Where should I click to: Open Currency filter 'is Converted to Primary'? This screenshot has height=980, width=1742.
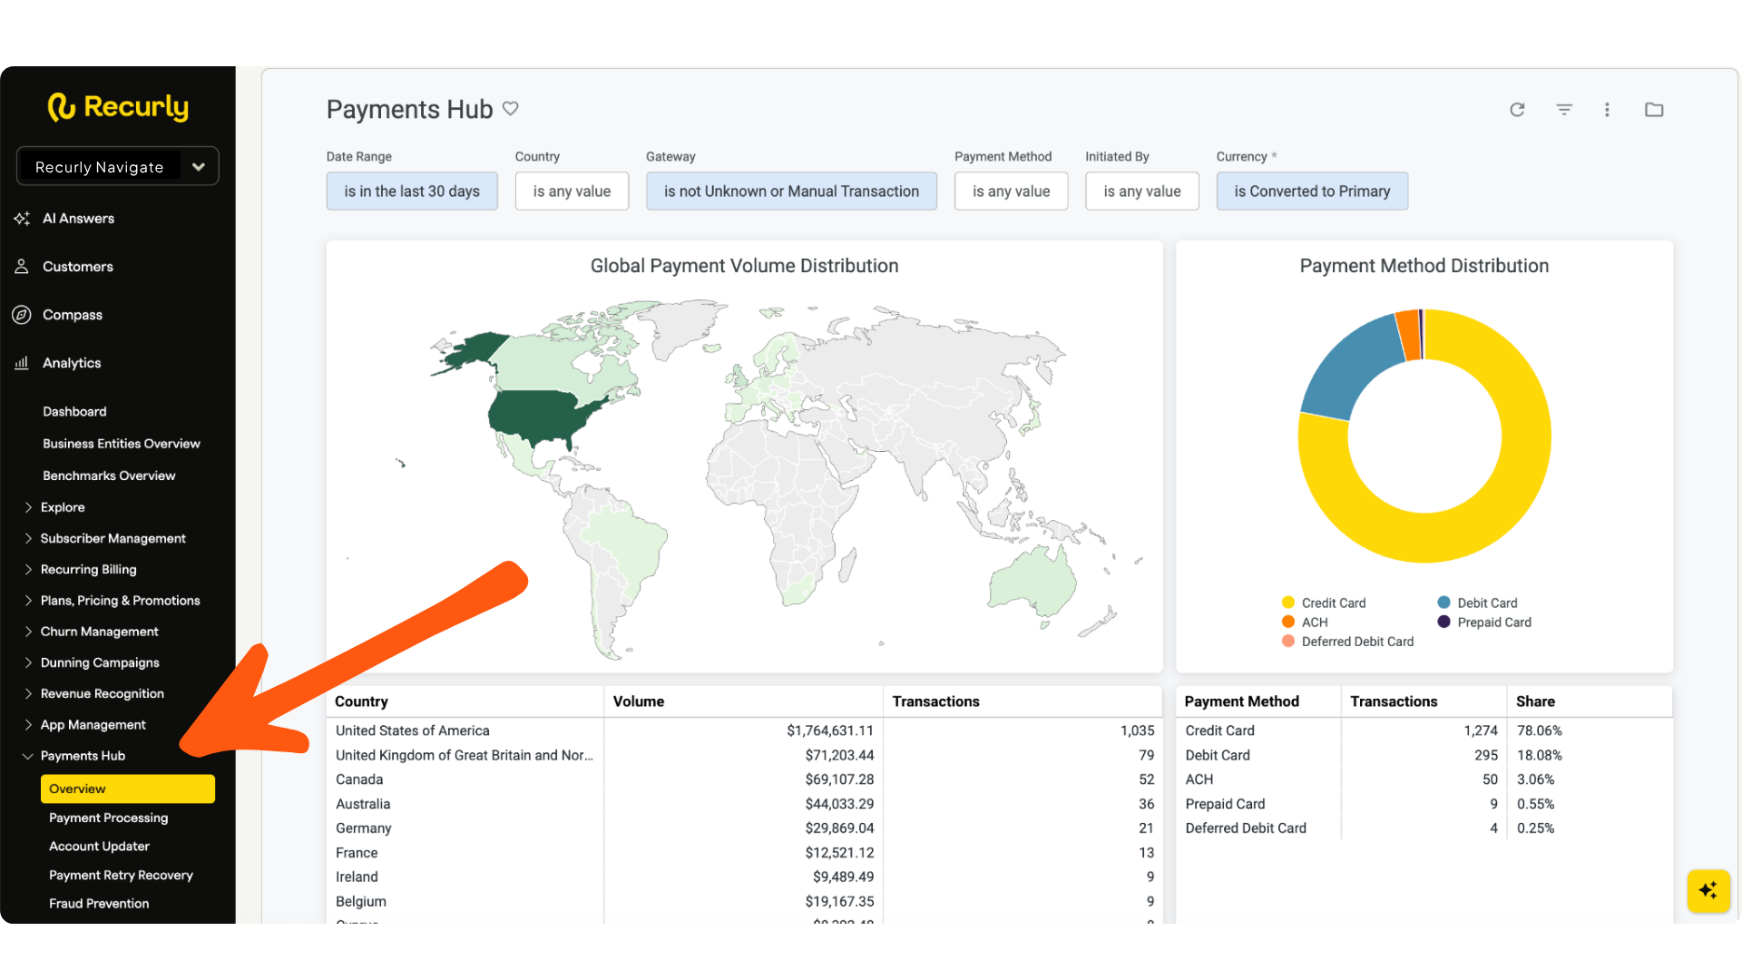pos(1312,191)
